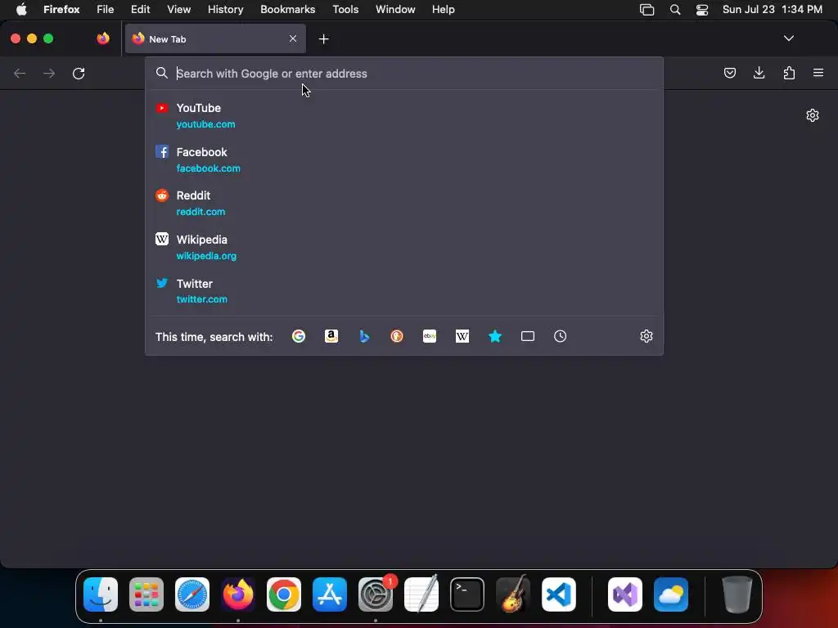
Task: Launch GarageBand from the Dock
Action: point(513,594)
